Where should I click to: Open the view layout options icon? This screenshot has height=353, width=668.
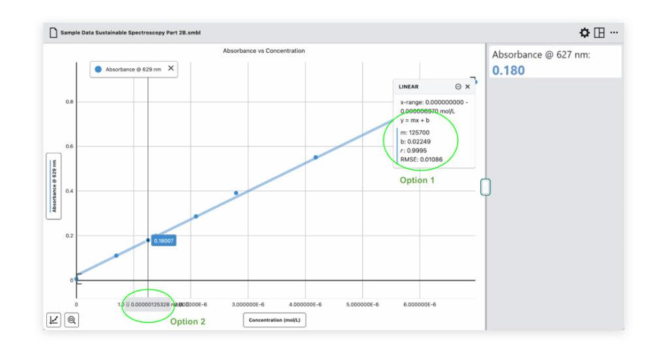599,33
